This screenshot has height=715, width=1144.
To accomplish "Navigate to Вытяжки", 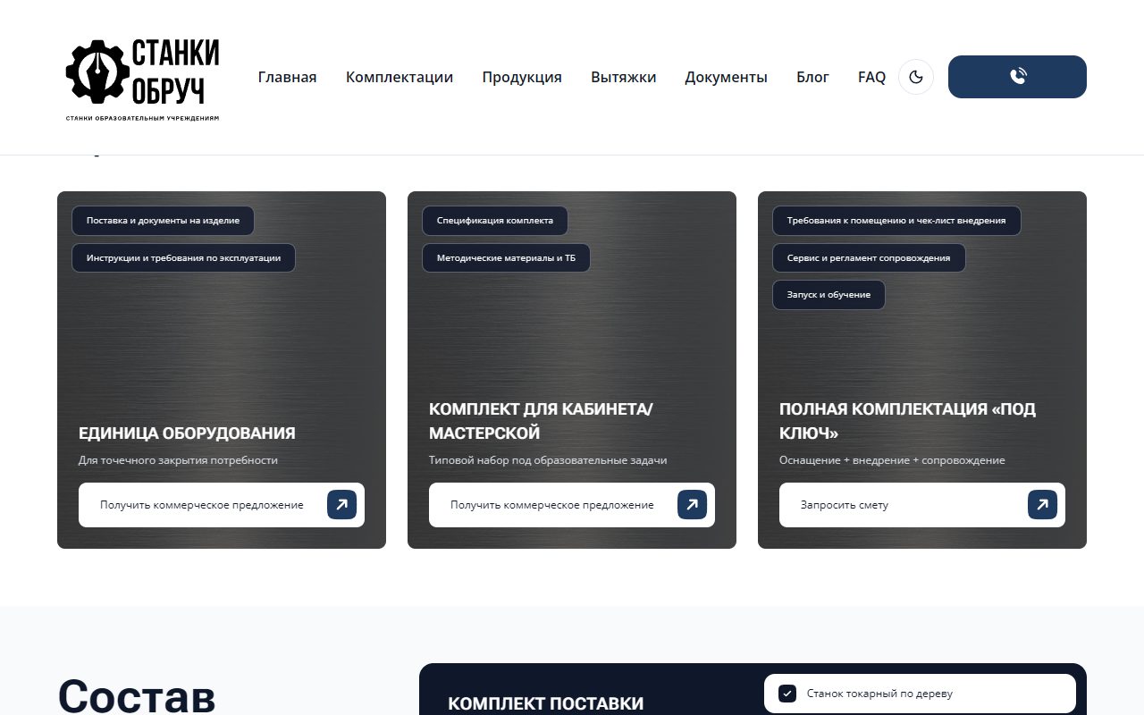I will pyautogui.click(x=624, y=77).
